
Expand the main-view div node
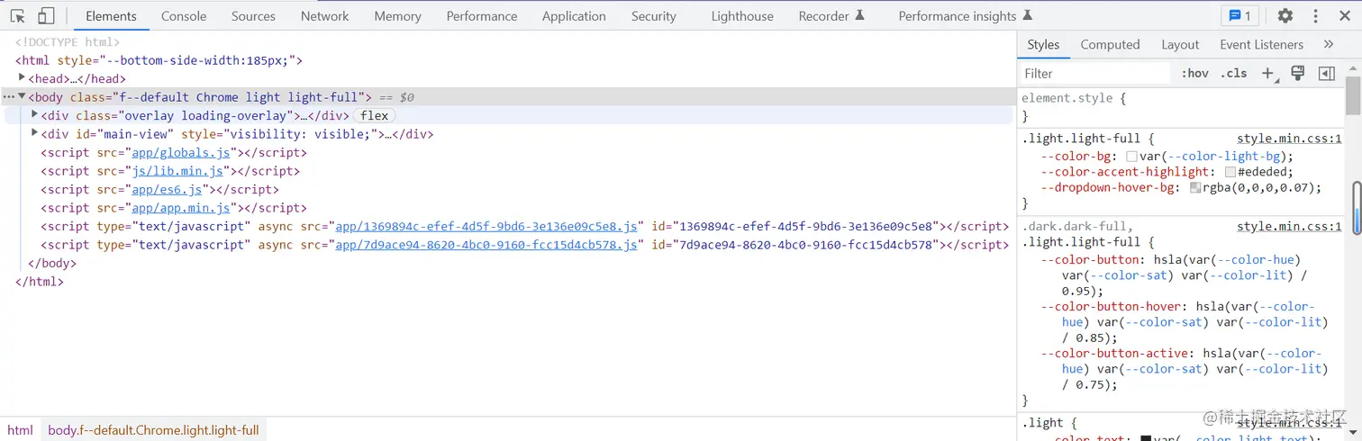point(35,134)
